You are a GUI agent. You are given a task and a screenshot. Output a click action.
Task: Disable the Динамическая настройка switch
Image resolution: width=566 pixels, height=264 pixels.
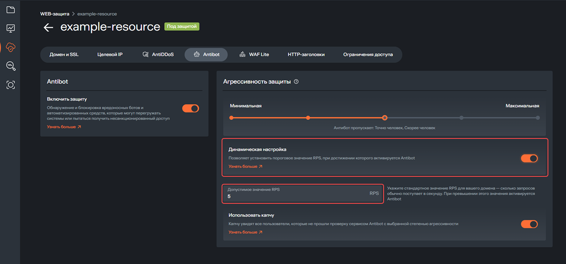pyautogui.click(x=529, y=158)
